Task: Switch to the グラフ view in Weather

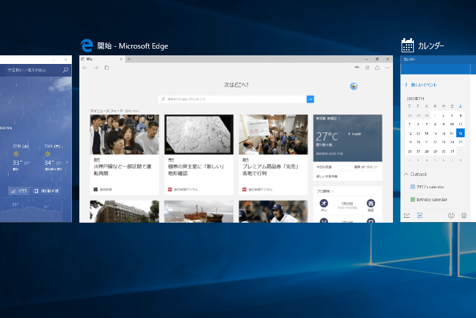Action: [x=19, y=191]
